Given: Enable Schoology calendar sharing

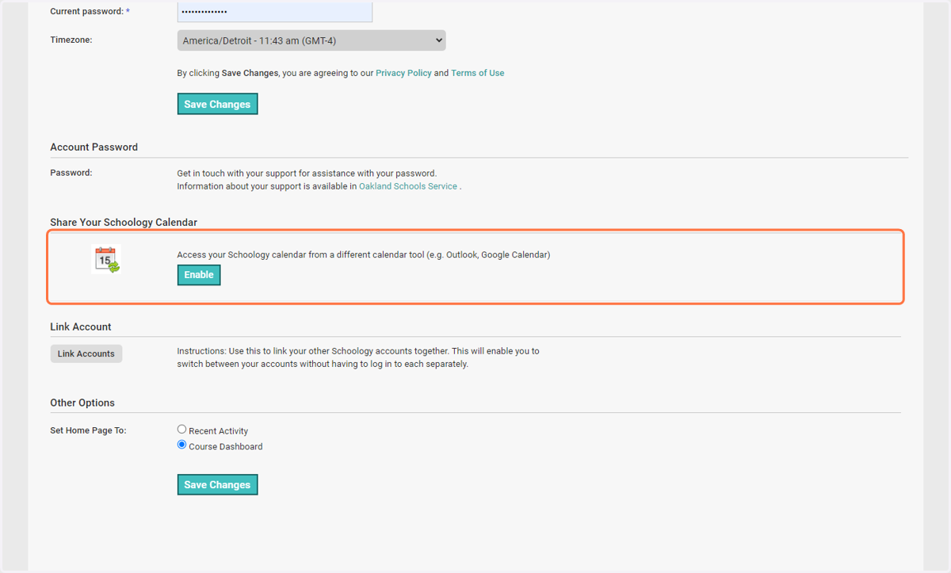Looking at the screenshot, I should (199, 275).
